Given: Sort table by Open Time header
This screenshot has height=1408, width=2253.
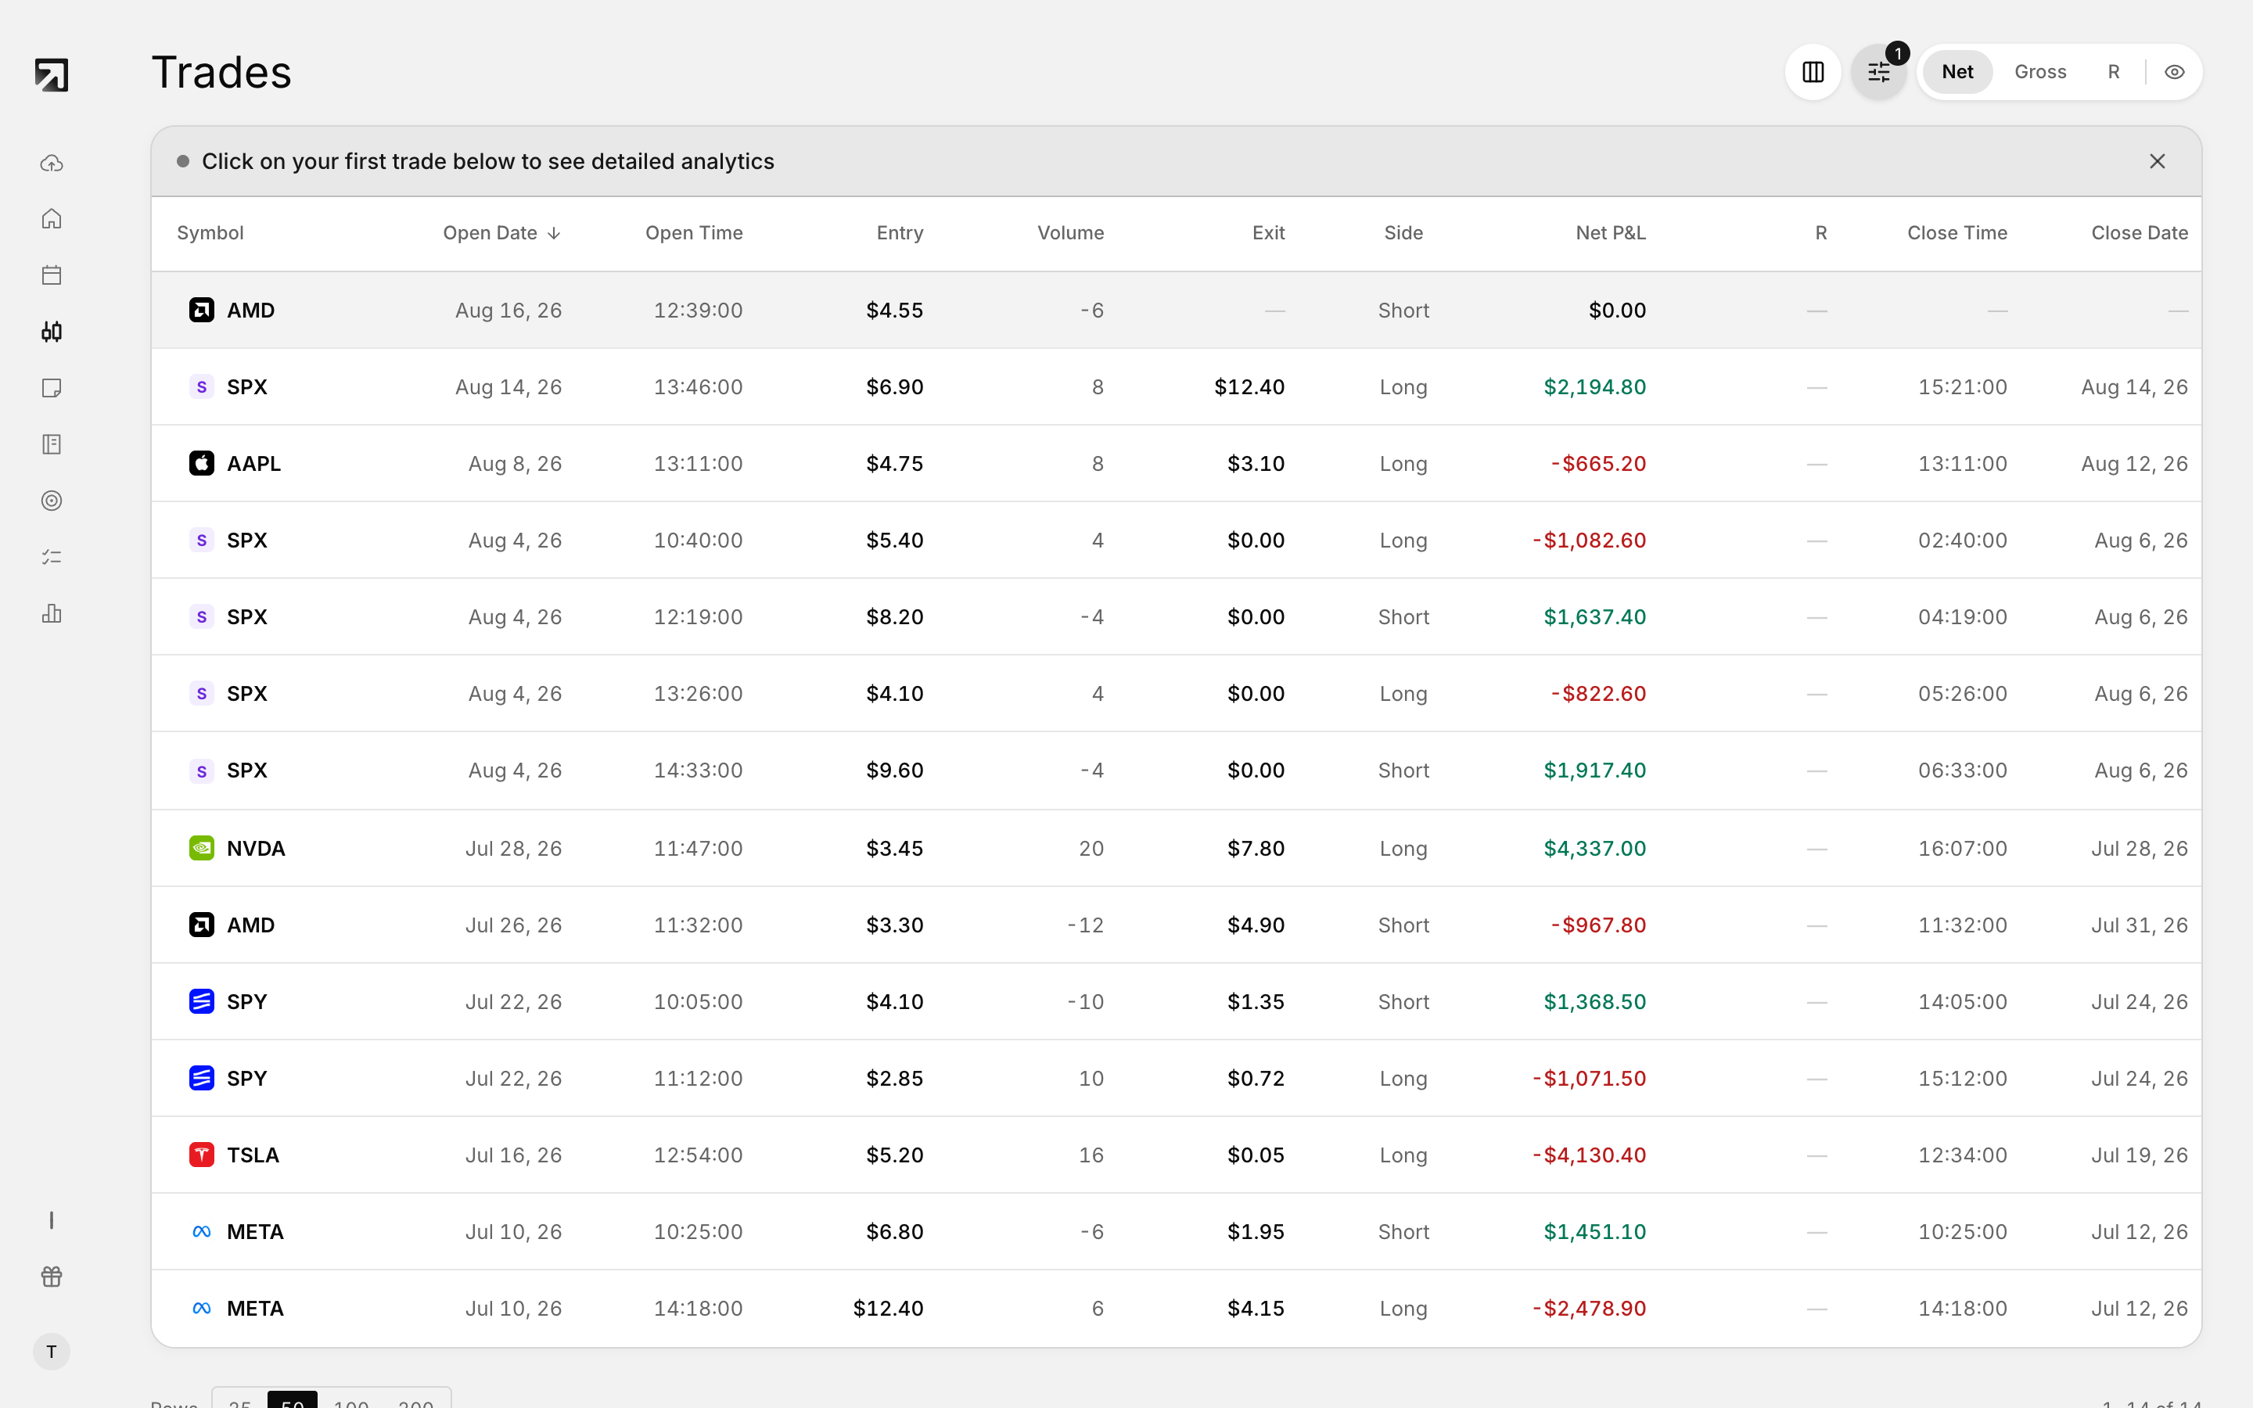Looking at the screenshot, I should [694, 233].
